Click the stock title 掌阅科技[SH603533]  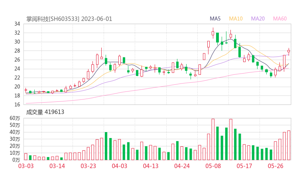[x=53, y=19]
